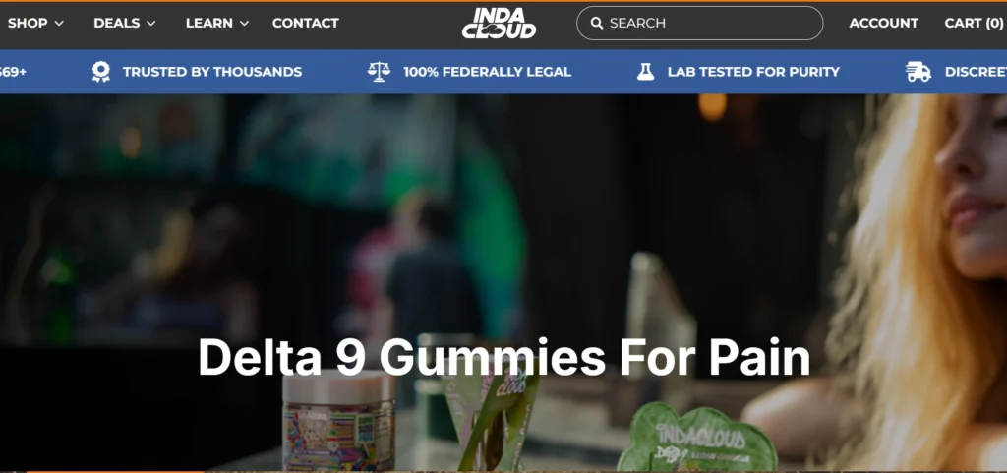Expand the Shop dropdown chevron
The height and width of the screenshot is (473, 1007).
(59, 23)
